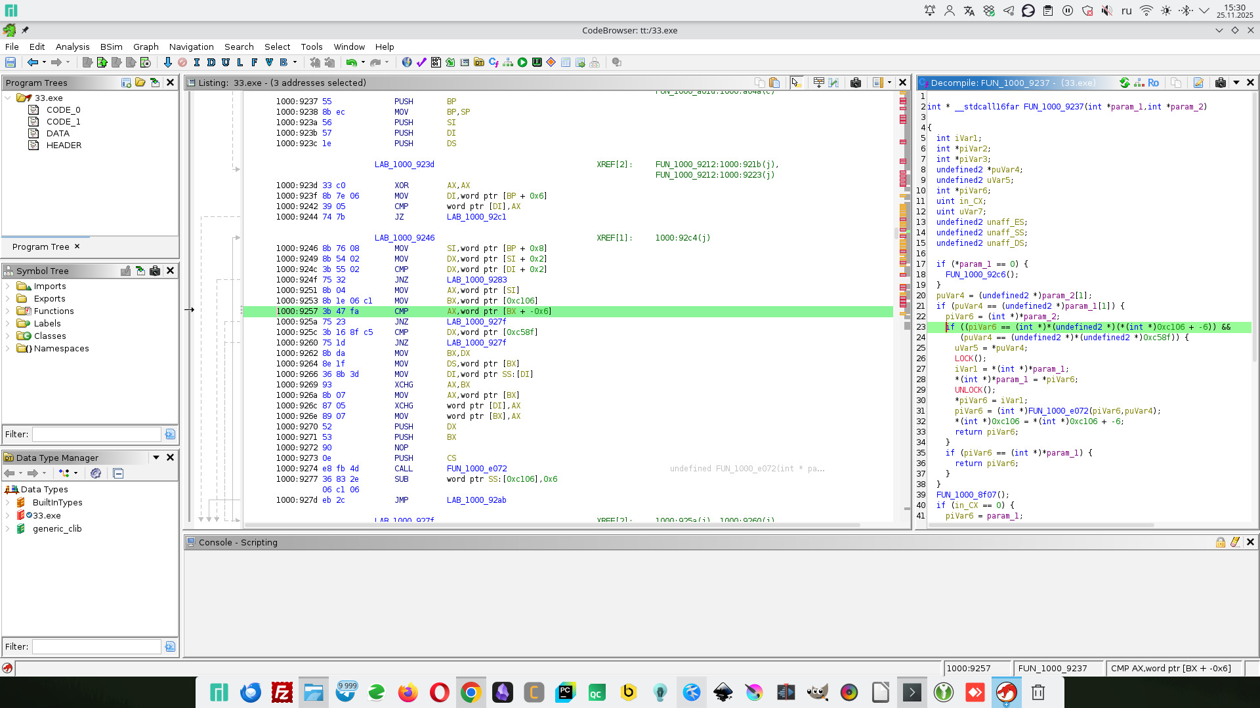Click the Symbol Tree filter input field

tap(96, 434)
